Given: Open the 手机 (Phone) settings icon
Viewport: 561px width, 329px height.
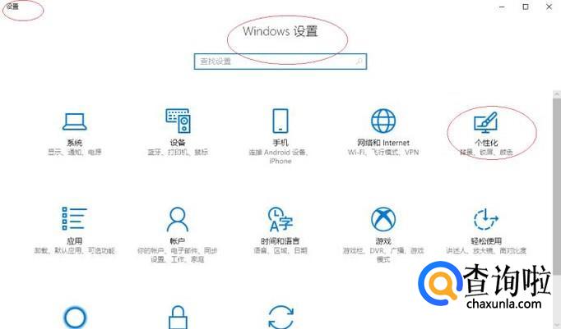Looking at the screenshot, I should coord(280,121).
